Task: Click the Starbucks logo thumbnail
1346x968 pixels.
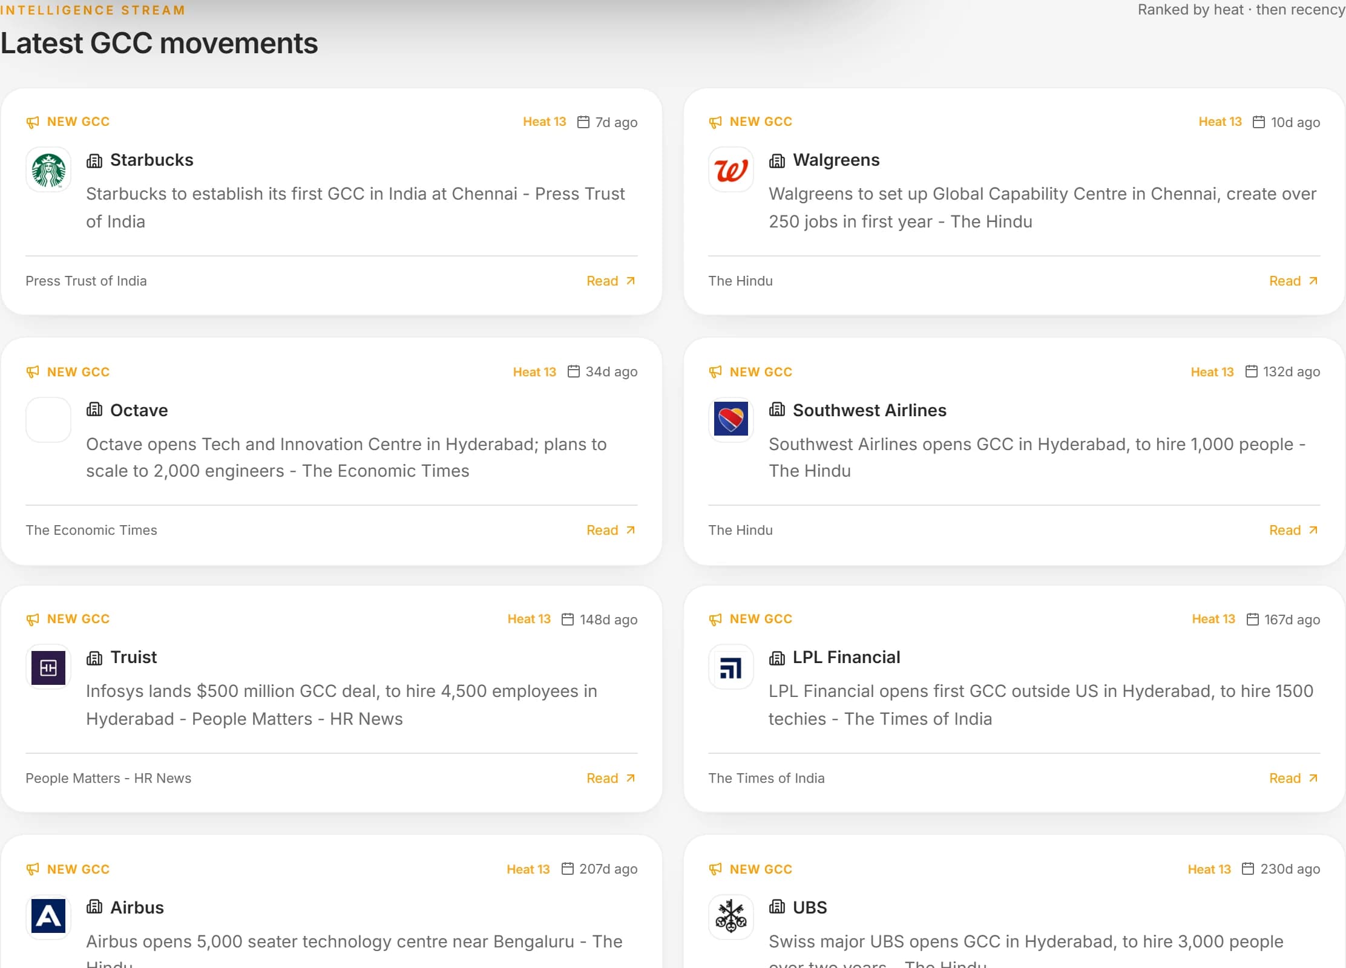Action: click(48, 170)
